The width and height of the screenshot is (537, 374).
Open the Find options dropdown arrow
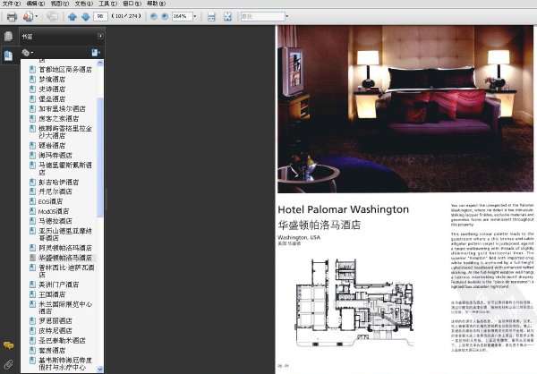tap(287, 16)
